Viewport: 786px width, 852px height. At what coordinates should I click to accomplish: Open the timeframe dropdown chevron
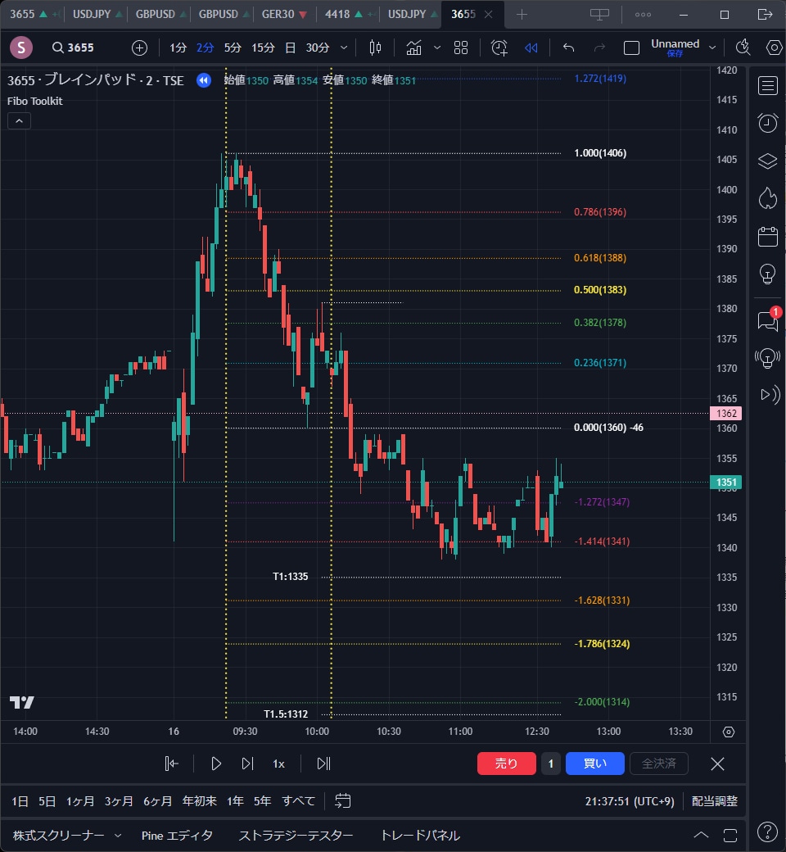coord(344,48)
